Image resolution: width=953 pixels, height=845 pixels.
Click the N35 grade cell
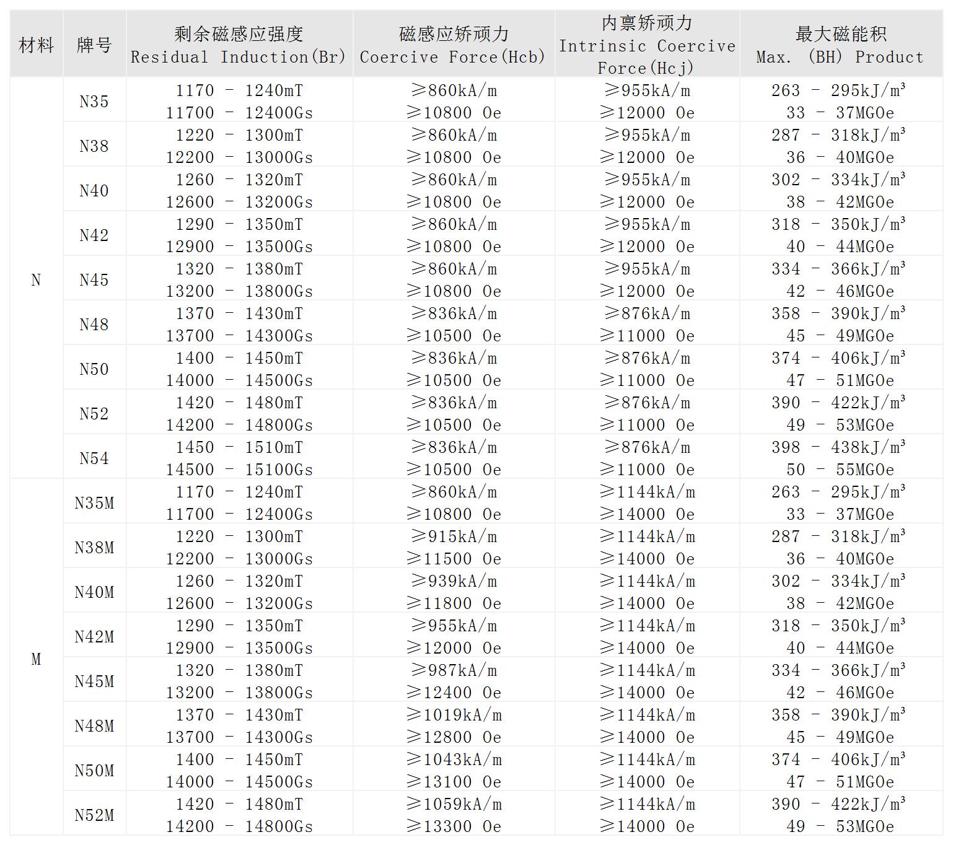(94, 102)
